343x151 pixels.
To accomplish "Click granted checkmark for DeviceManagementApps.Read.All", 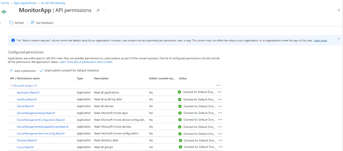I will [x=180, y=113].
